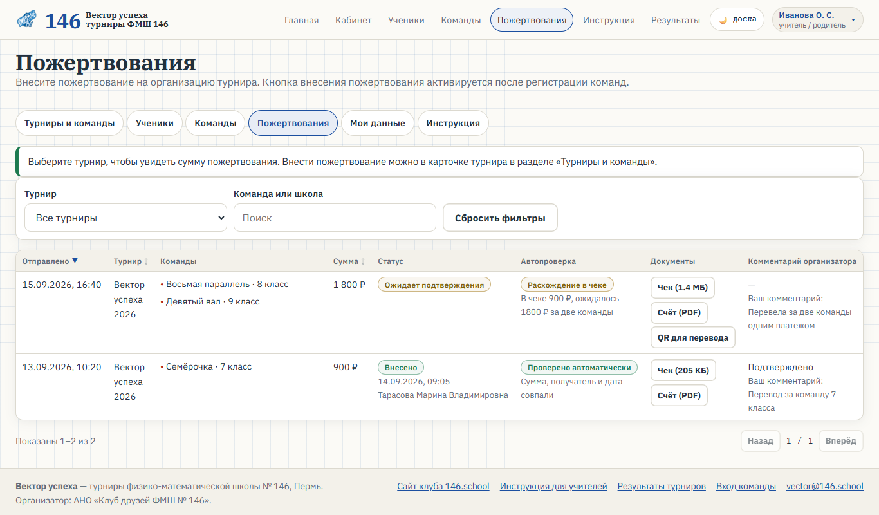
Task: Sort table by Сумма column
Action: (x=349, y=261)
